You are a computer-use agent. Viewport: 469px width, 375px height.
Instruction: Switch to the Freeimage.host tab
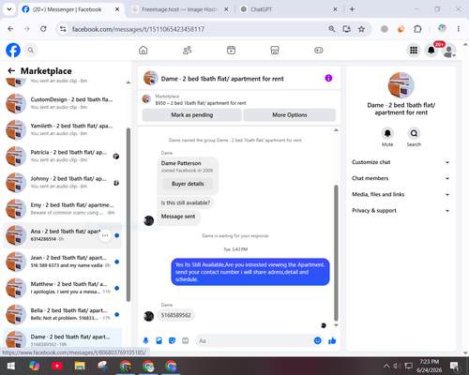pyautogui.click(x=179, y=9)
